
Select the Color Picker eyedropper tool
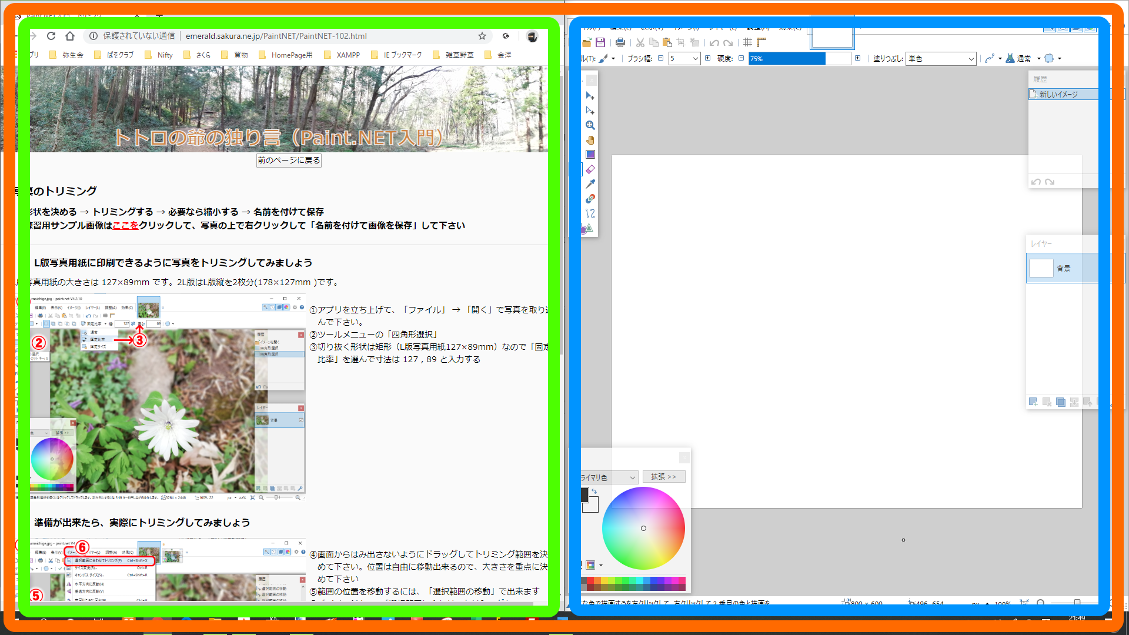coord(590,184)
